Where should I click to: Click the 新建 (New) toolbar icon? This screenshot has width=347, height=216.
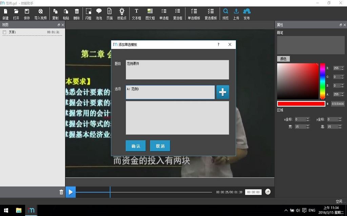click(5, 14)
